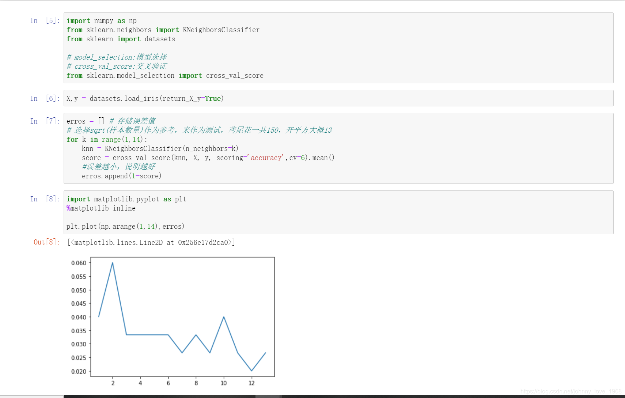Click the 'erros.append(1-score)' line

[x=122, y=176]
